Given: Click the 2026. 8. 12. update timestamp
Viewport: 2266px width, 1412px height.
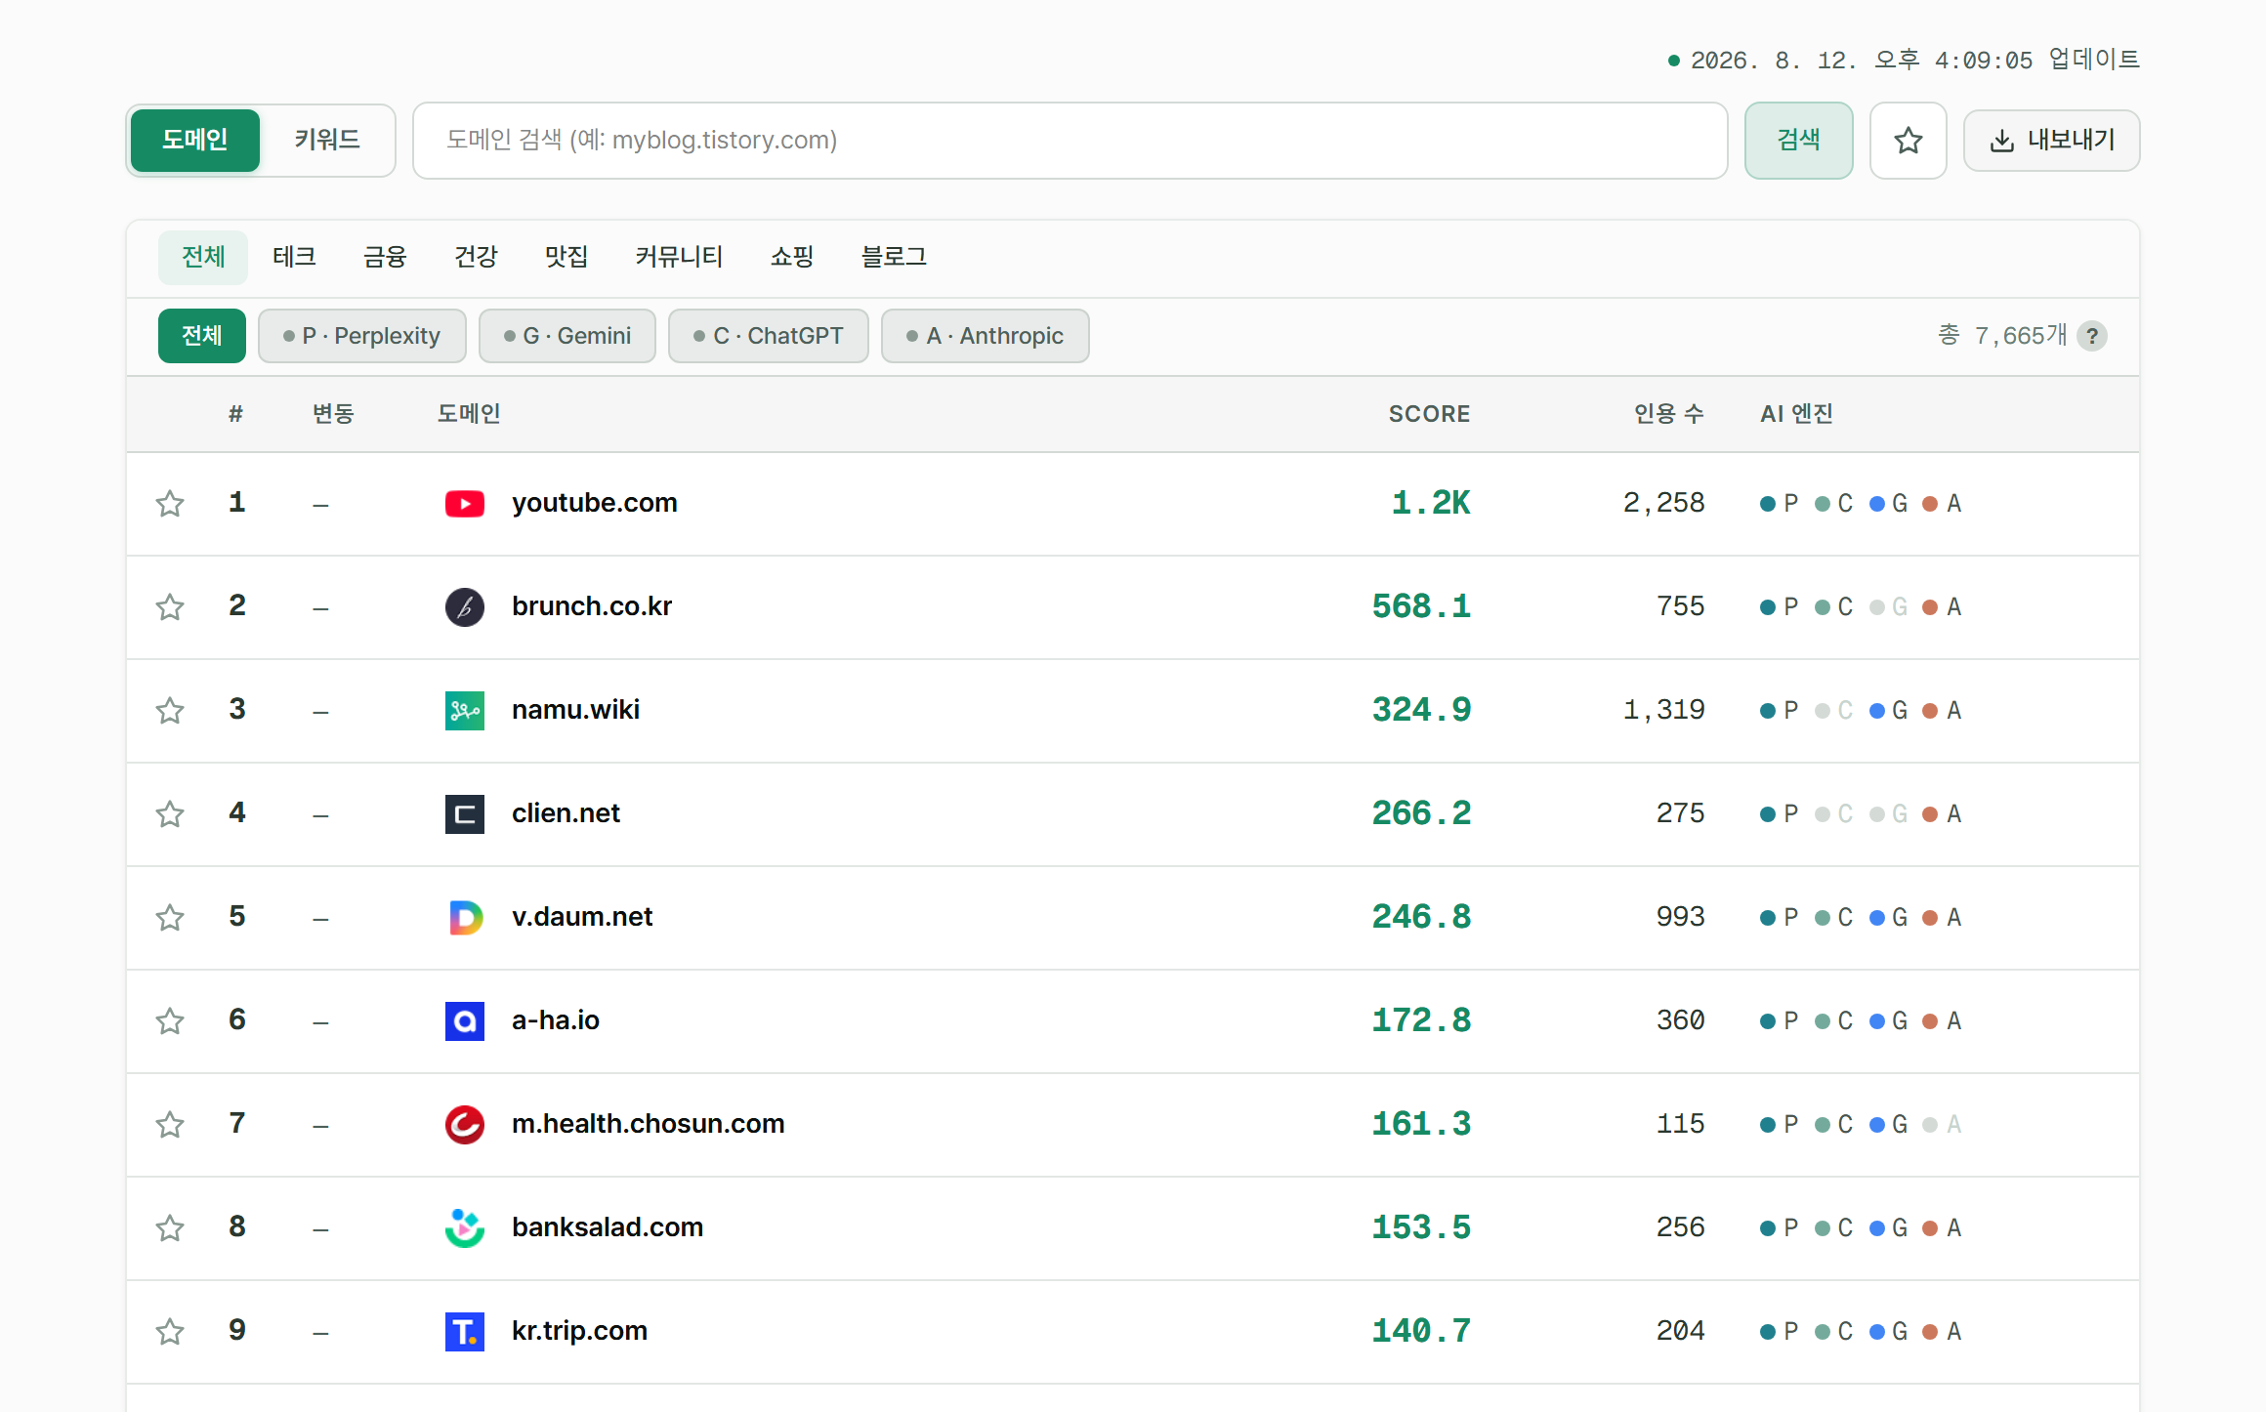Looking at the screenshot, I should tap(1915, 61).
